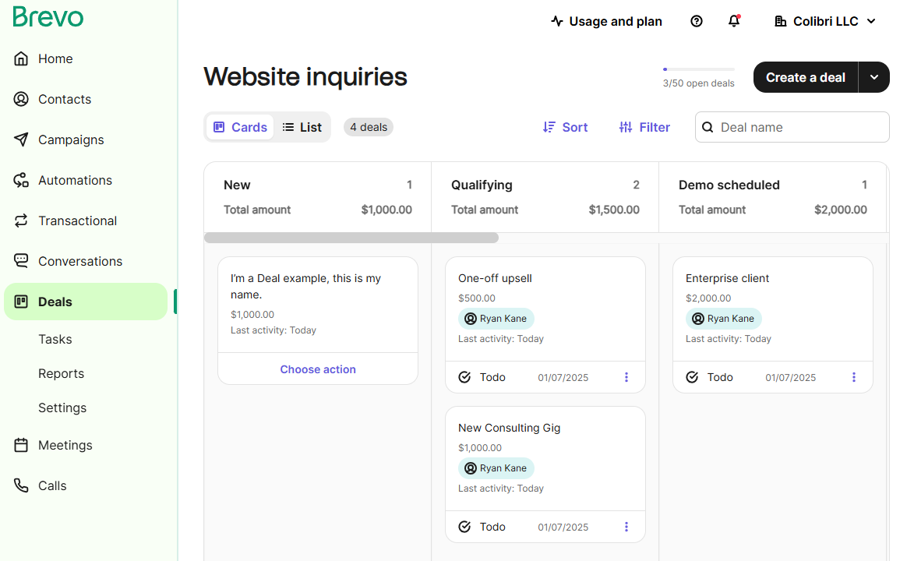Image resolution: width=907 pixels, height=561 pixels.
Task: Click the Transactional arrows icon
Action: coord(21,221)
